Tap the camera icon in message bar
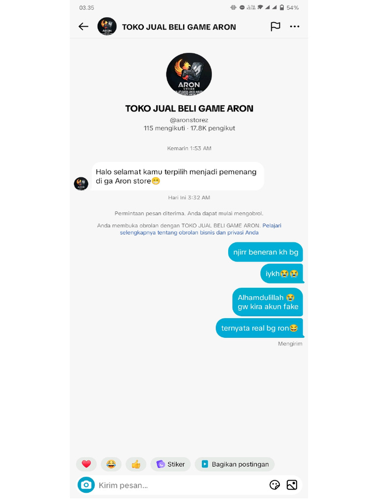Screen dimensions: 377x503 [x=86, y=485]
